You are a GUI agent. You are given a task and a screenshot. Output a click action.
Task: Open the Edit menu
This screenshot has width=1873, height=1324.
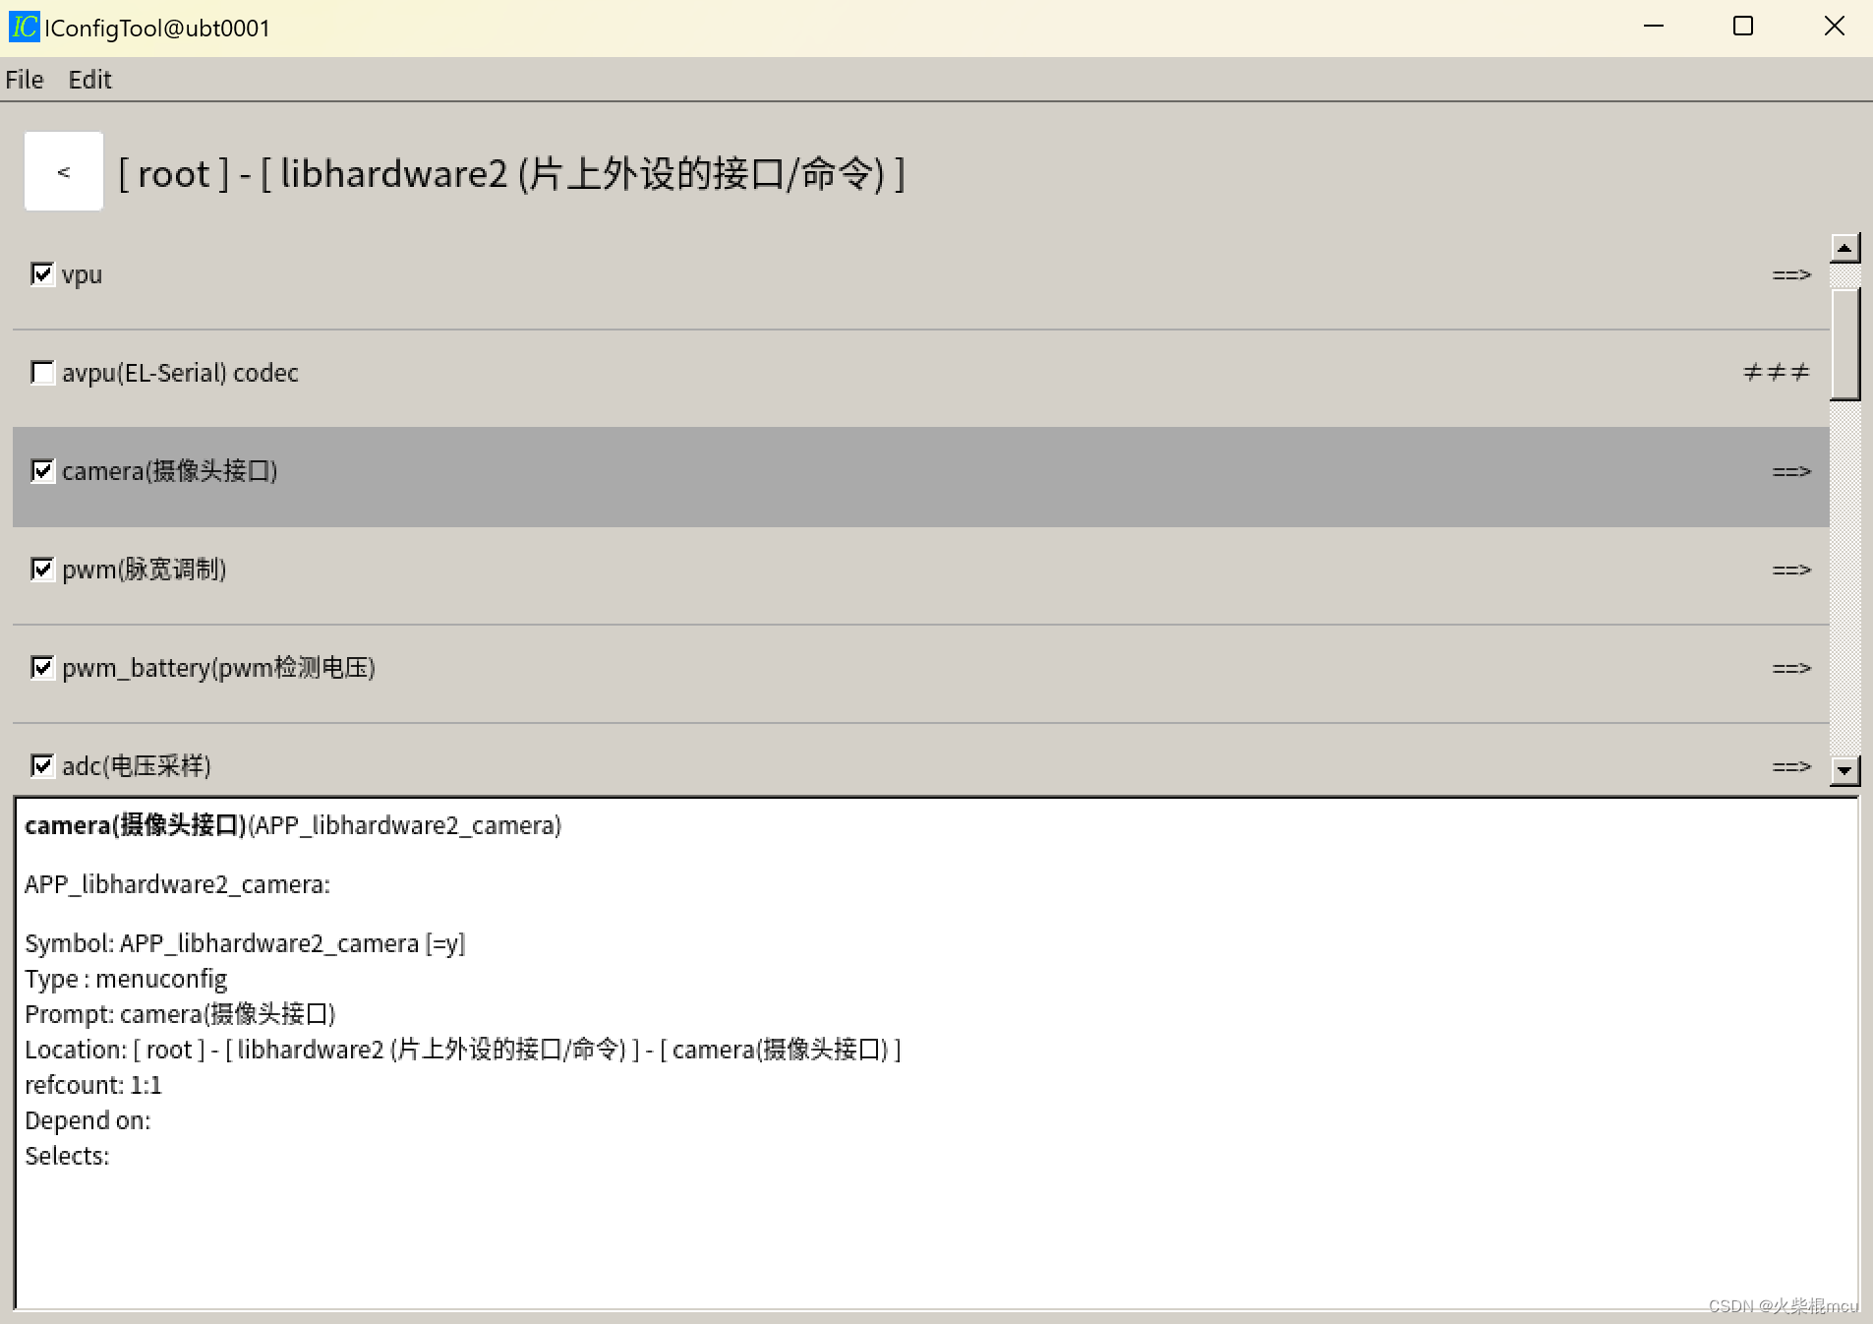click(89, 80)
